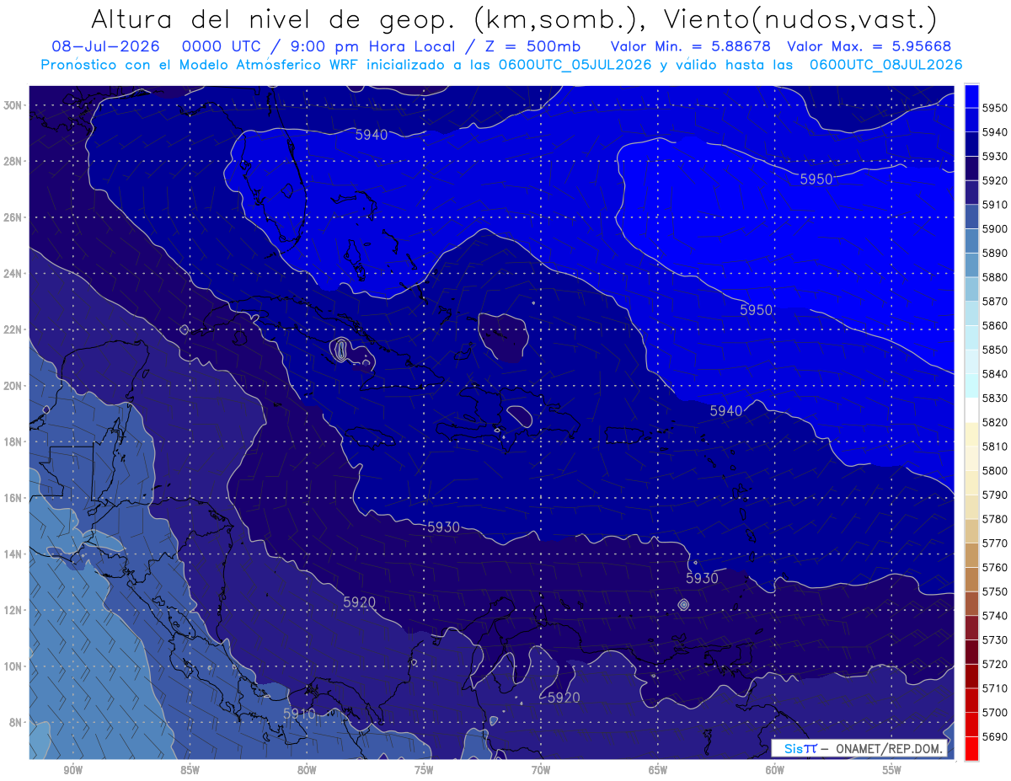Screen dimensions: 1011x781
Task: Click the 5820 value label on the color legend
Action: click(x=994, y=422)
